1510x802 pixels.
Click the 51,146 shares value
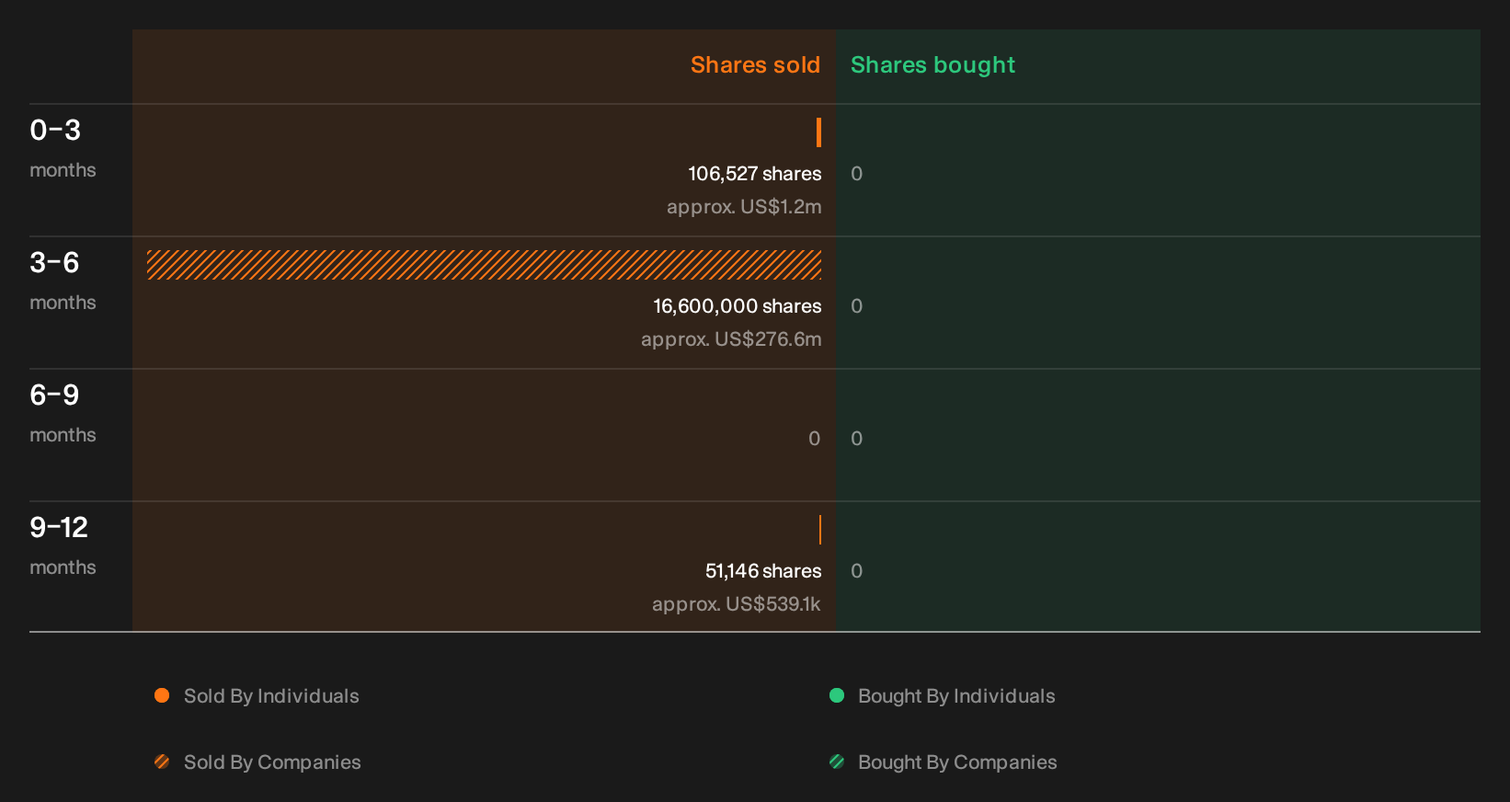click(x=763, y=571)
